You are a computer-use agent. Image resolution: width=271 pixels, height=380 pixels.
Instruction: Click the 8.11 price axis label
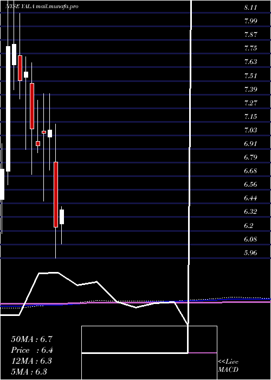250,7
